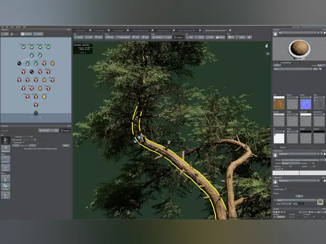The image size is (326, 244).
Task: Open the File menu
Action: coord(3,27)
